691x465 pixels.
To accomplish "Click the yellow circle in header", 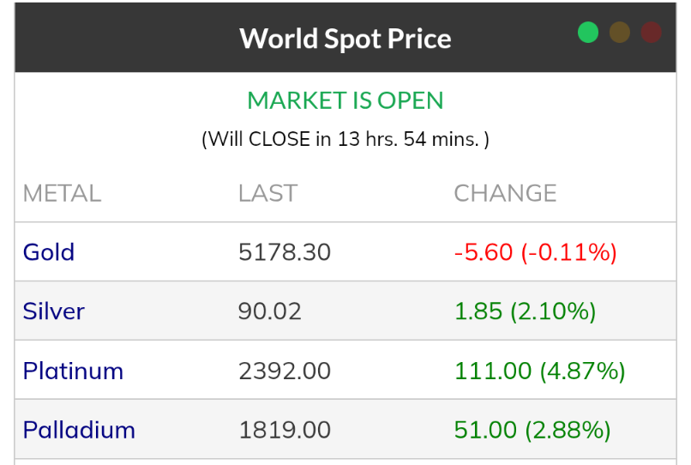I will point(620,33).
